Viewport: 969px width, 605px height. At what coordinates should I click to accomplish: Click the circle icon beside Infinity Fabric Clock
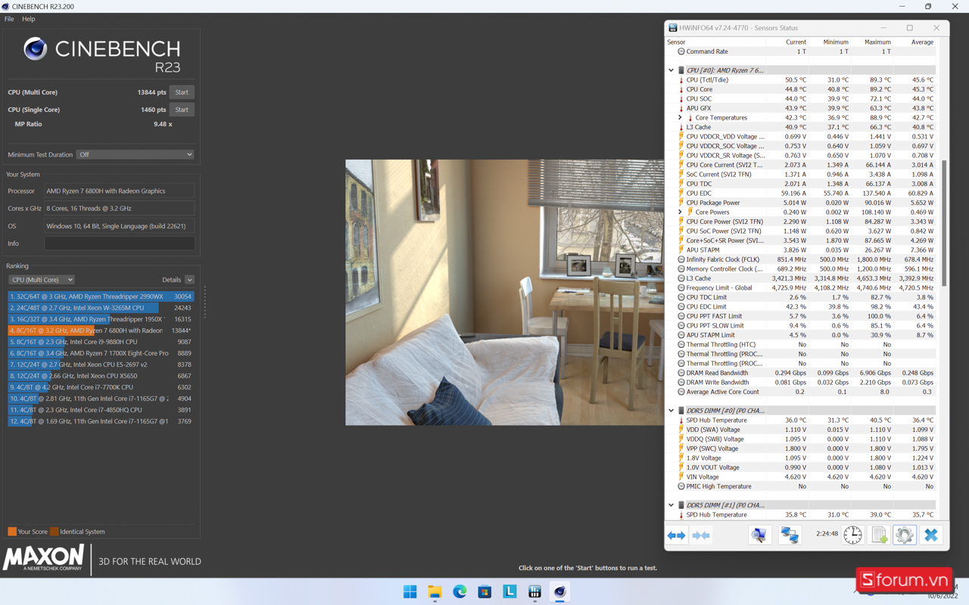[x=681, y=259]
